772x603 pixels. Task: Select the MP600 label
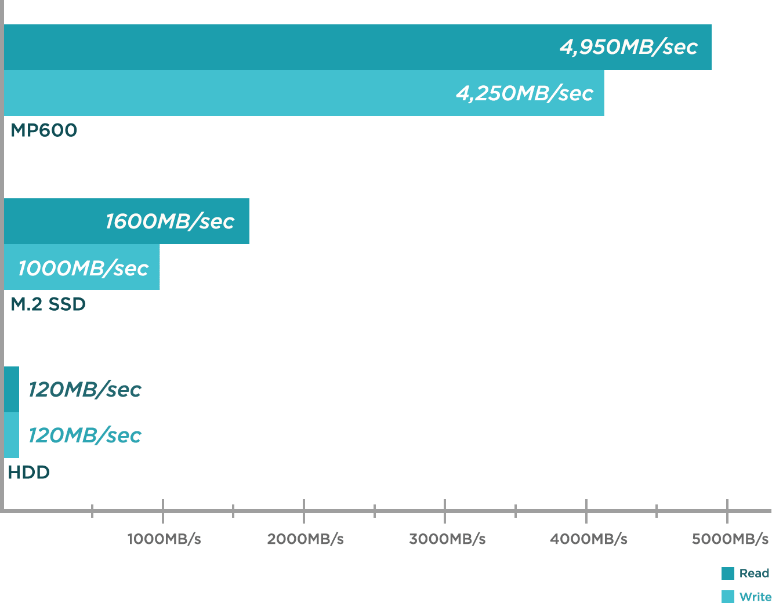[44, 130]
